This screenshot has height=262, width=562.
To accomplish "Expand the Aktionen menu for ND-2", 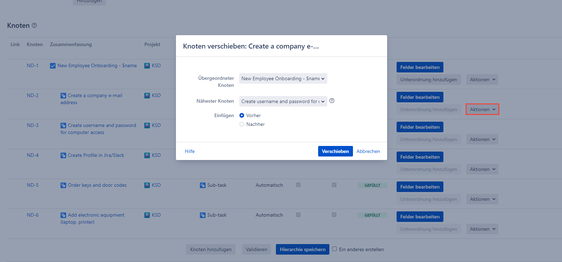I will (x=482, y=109).
